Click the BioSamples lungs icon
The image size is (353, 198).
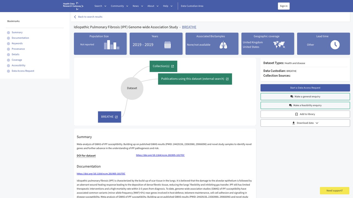(223, 45)
